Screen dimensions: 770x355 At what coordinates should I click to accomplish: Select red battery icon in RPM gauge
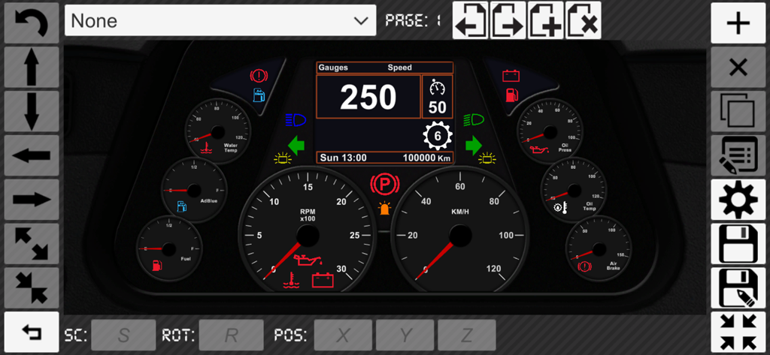point(323,280)
